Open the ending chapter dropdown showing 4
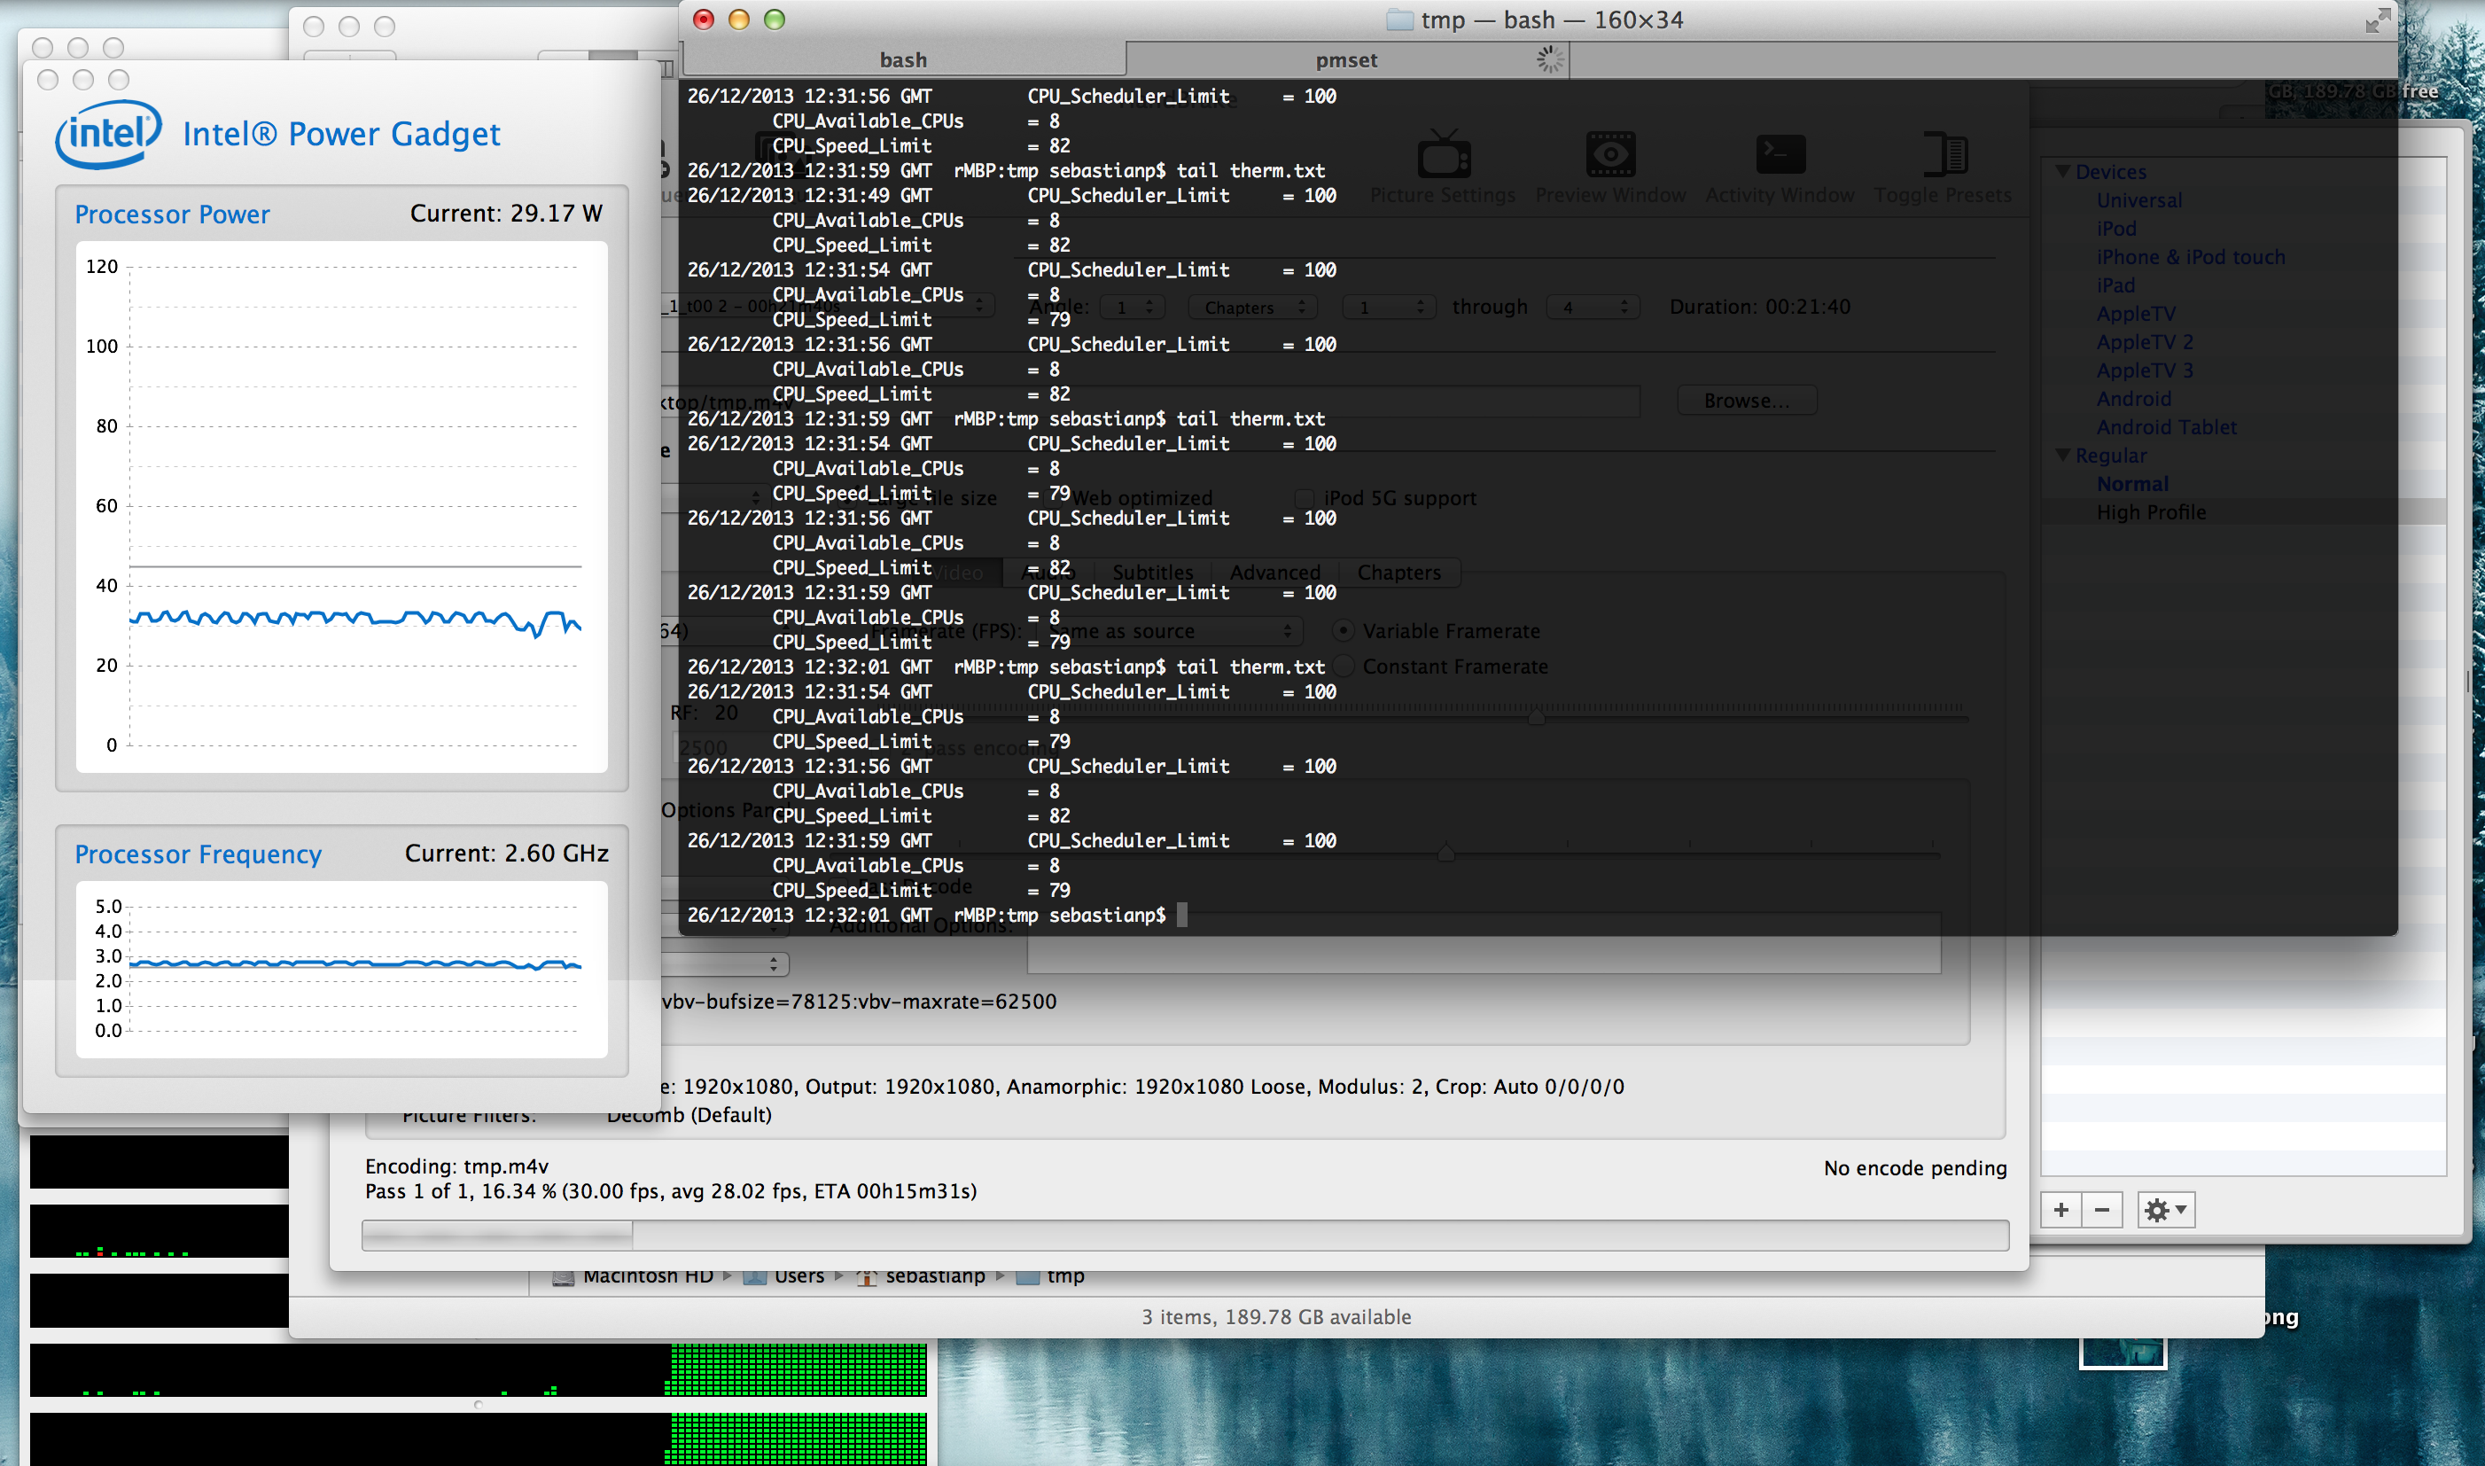Viewport: 2485px width, 1466px height. [1593, 308]
